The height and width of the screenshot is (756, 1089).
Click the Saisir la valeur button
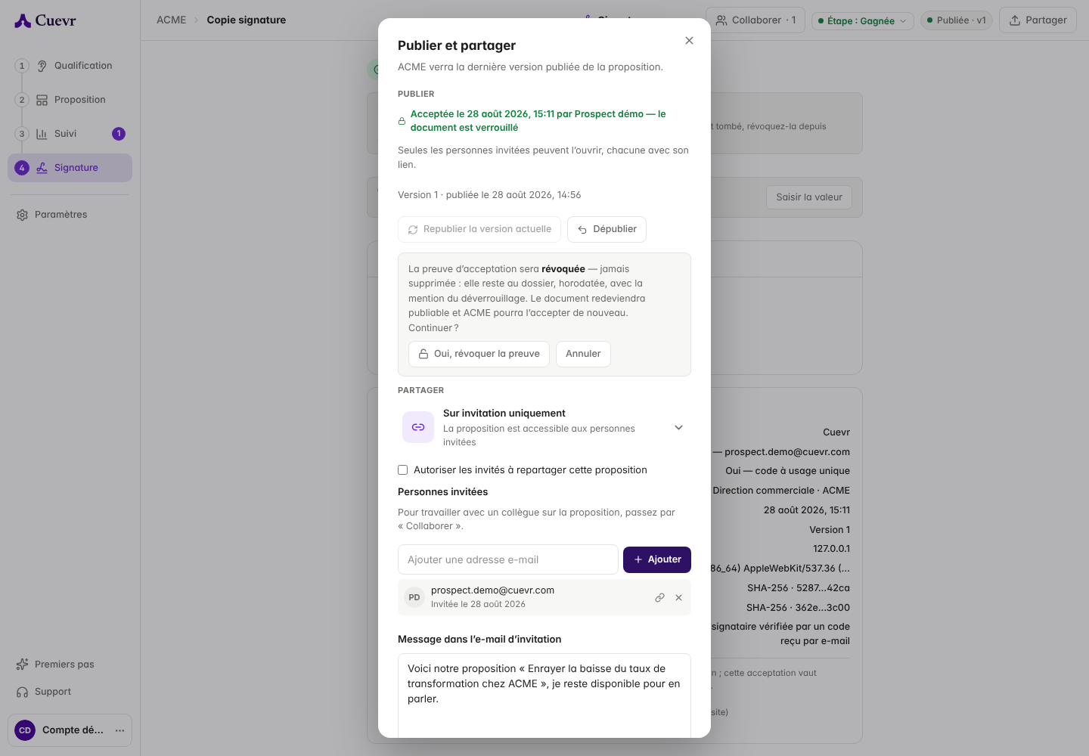(x=809, y=197)
